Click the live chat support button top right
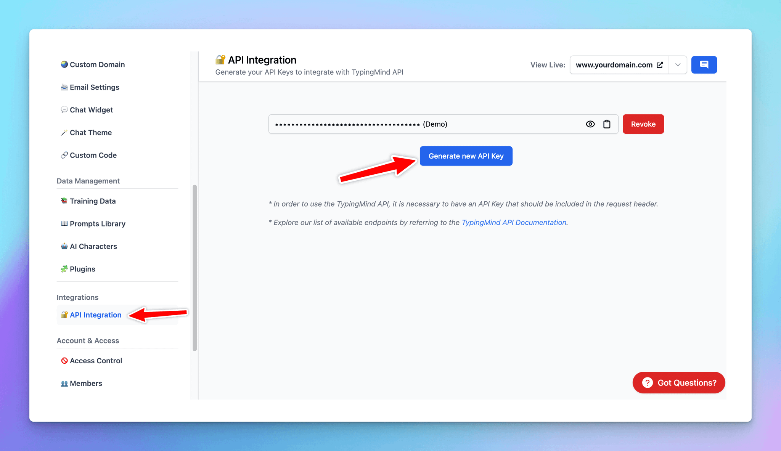The height and width of the screenshot is (451, 781). pos(704,64)
